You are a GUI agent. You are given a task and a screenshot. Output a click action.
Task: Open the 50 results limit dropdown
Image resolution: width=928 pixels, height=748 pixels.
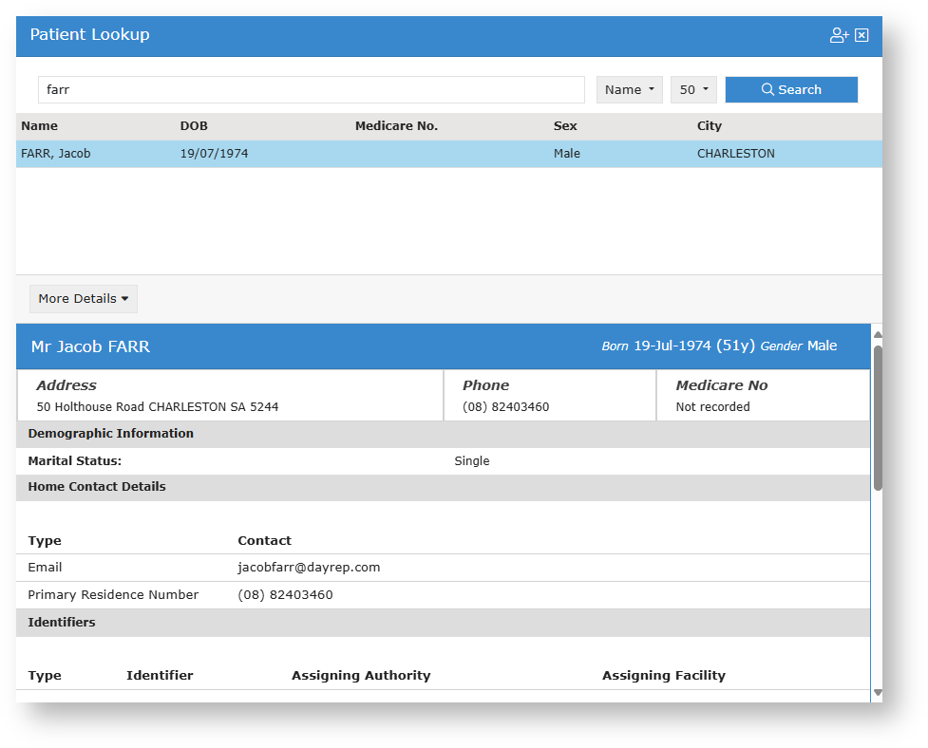(x=693, y=90)
